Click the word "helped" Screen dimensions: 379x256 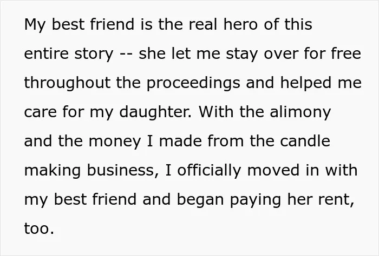point(306,83)
